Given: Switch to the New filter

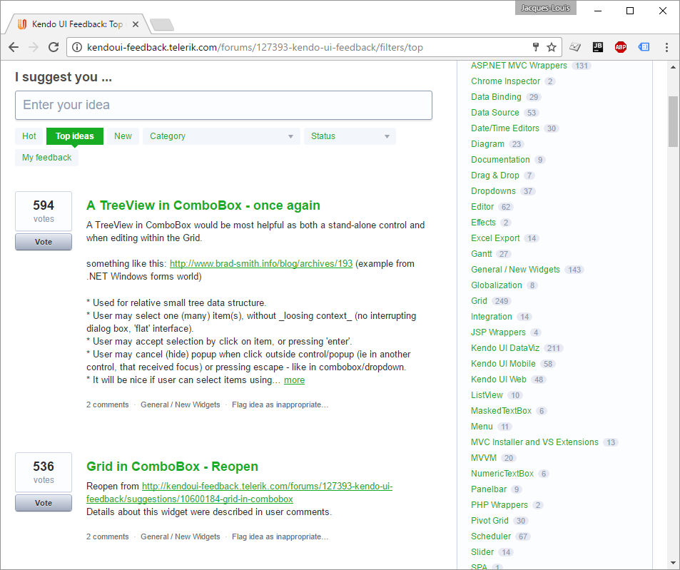Looking at the screenshot, I should click(x=123, y=136).
